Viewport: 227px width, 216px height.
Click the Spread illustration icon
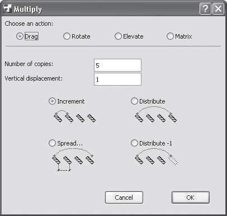(x=73, y=159)
